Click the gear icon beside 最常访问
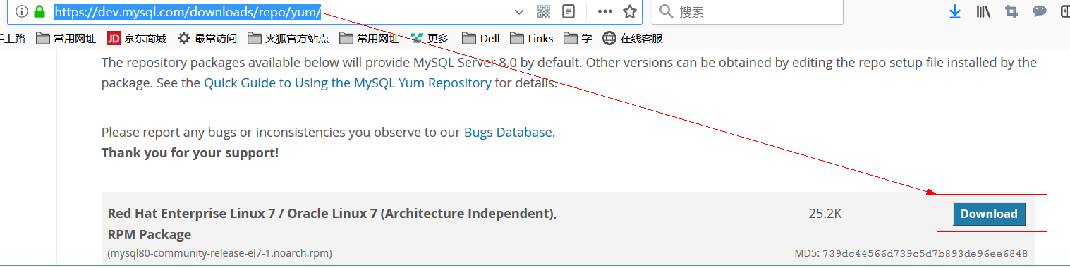 (184, 38)
